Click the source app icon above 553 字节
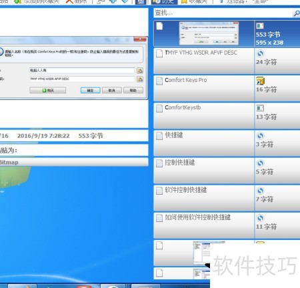The image size is (300, 288). 260,26
